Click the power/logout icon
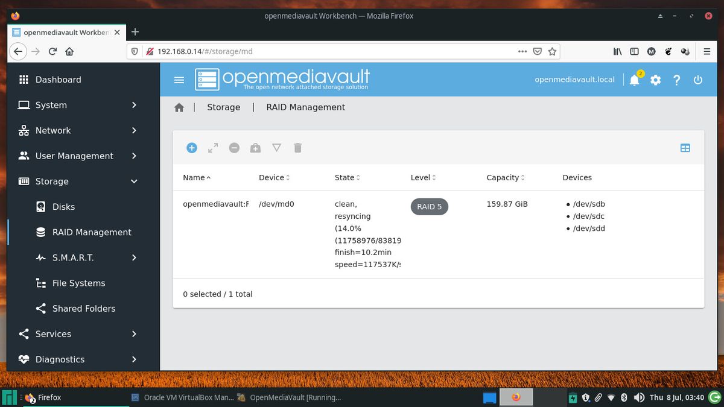Viewport: 724px width, 407px height. (697, 80)
